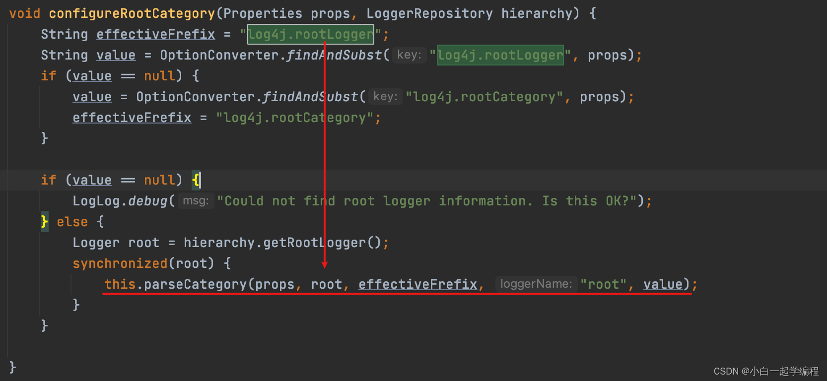This screenshot has width=827, height=381.
Task: Click root in the Logger root declaration
Action: point(143,243)
